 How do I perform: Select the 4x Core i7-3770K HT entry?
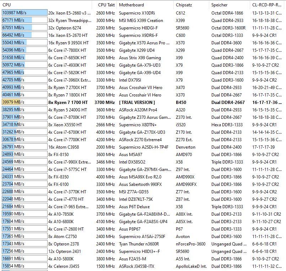coord(67,192)
